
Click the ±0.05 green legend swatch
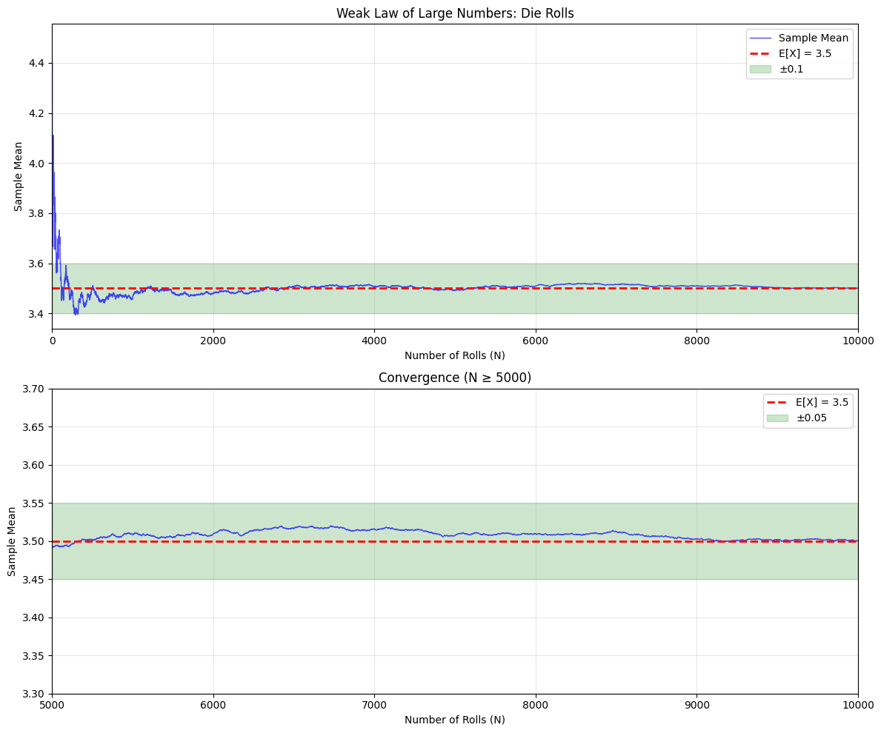(x=777, y=418)
